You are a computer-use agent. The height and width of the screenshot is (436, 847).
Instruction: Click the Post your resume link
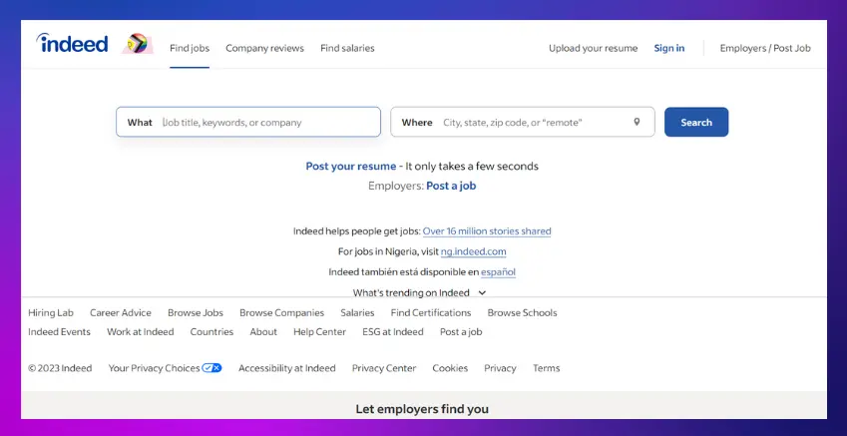tap(351, 167)
